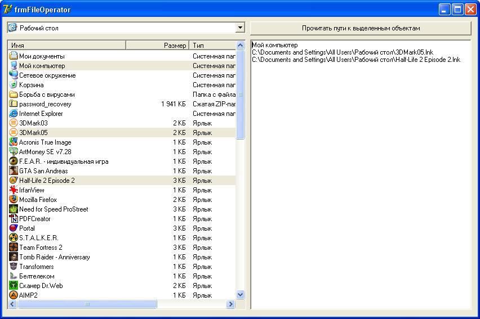Click the list's scroll down arrow
This screenshot has height=319, width=480.
241,295
